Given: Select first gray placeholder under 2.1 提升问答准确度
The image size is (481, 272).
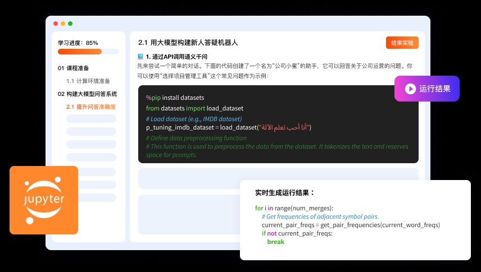Looking at the screenshot, I should tap(91, 119).
